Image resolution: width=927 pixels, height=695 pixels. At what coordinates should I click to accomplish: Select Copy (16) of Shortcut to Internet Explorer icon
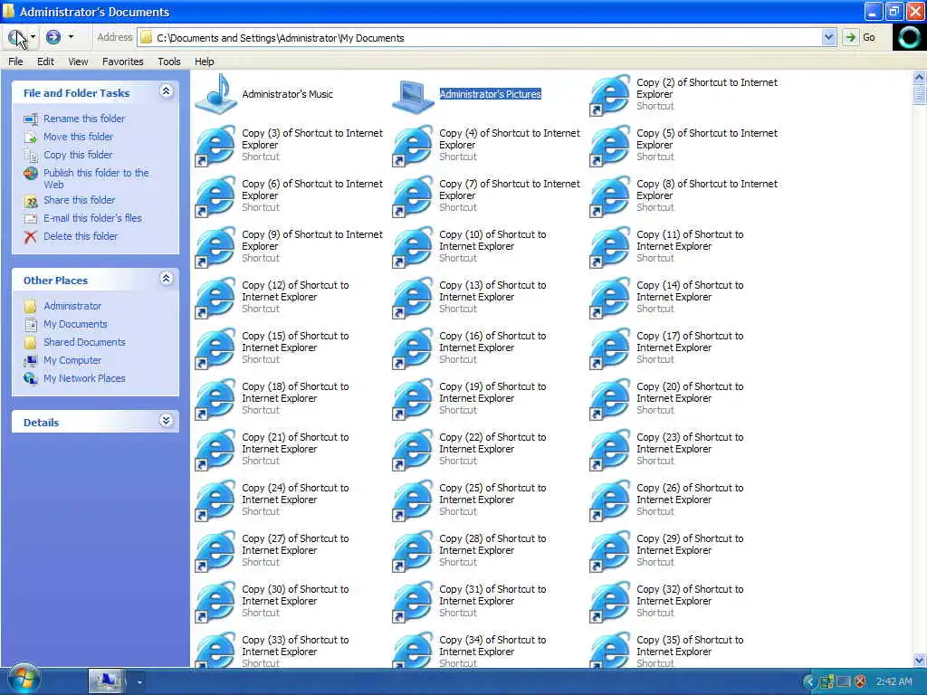413,348
